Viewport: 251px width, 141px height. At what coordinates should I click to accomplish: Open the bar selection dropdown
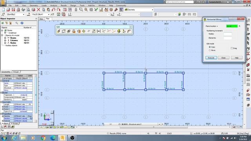pos(49,14)
